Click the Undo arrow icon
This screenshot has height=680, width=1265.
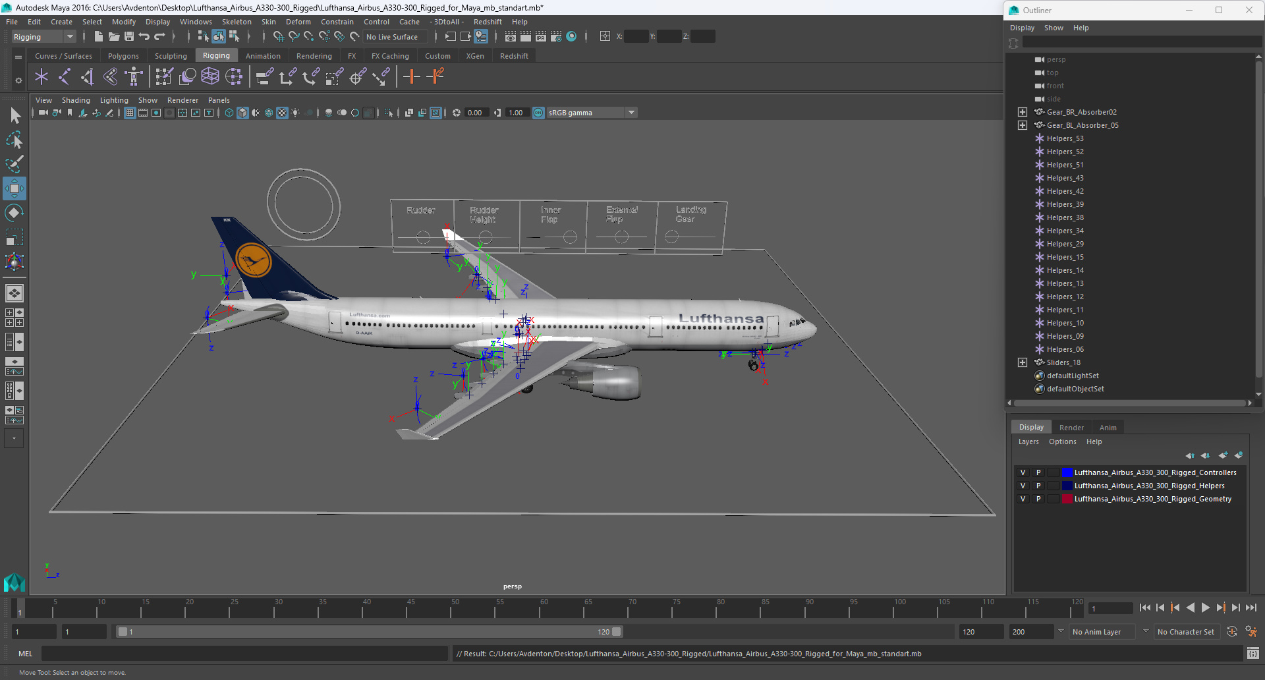click(144, 37)
